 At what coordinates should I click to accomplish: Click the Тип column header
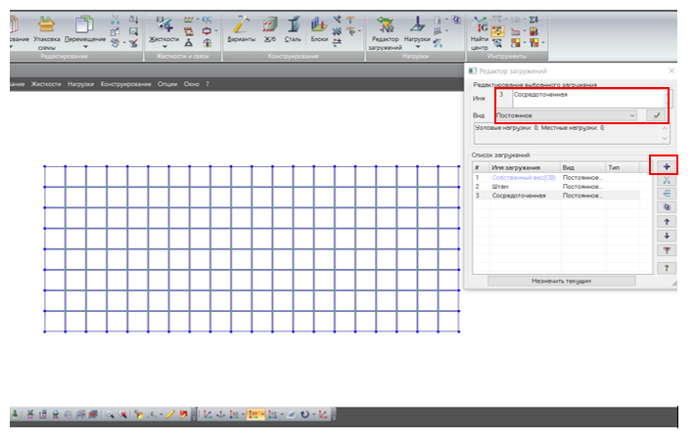pyautogui.click(x=623, y=167)
